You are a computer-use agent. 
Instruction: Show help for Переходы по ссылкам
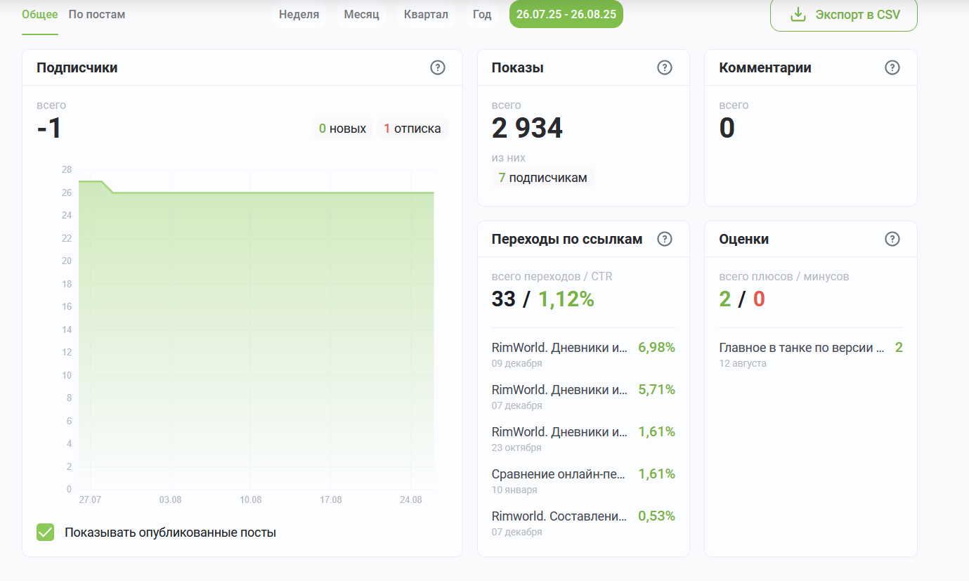pos(665,239)
